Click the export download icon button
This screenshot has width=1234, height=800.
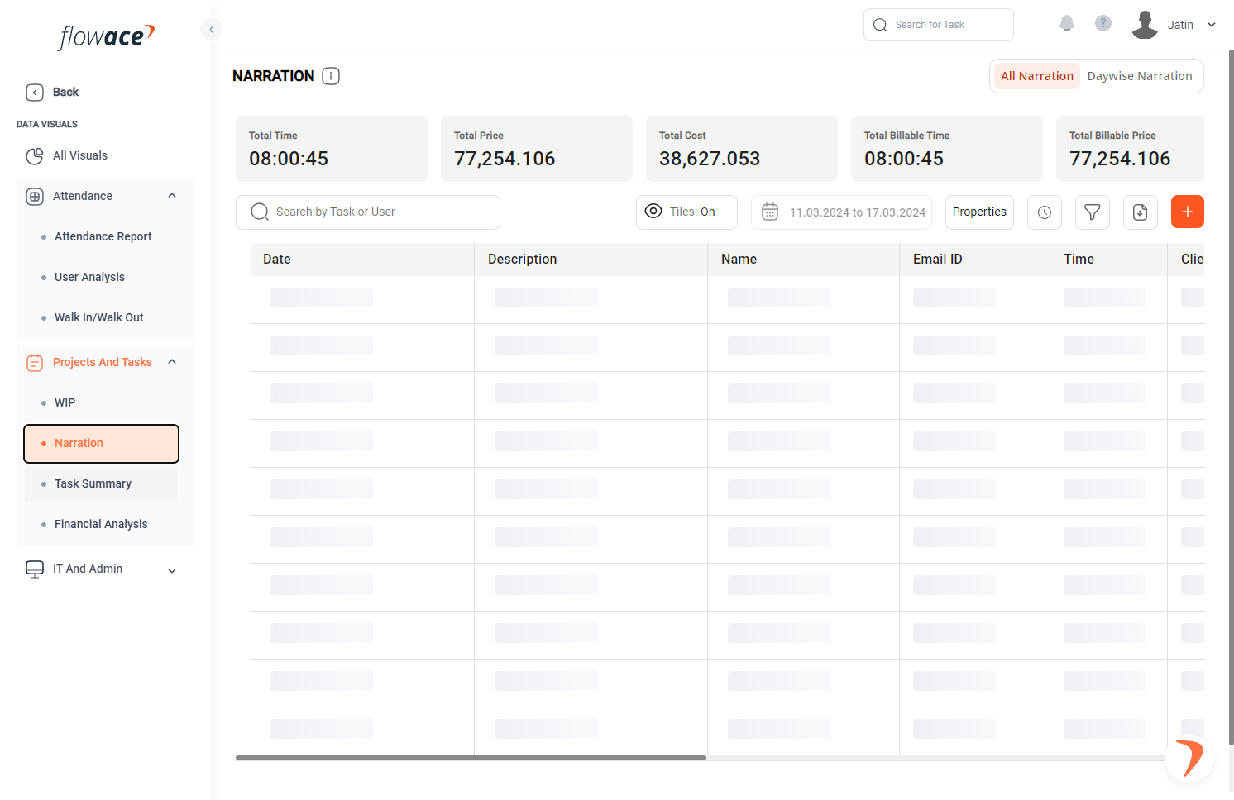1141,212
